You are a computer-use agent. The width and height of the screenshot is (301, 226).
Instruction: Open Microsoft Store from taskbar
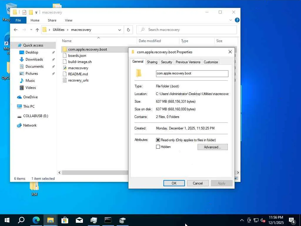click(65, 220)
